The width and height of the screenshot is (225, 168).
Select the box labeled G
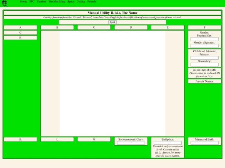pos(20,33)
